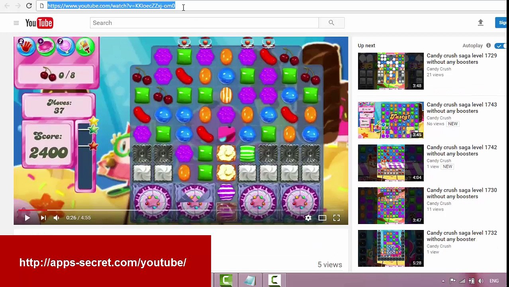Open the video upload arrow icon

pyautogui.click(x=480, y=23)
